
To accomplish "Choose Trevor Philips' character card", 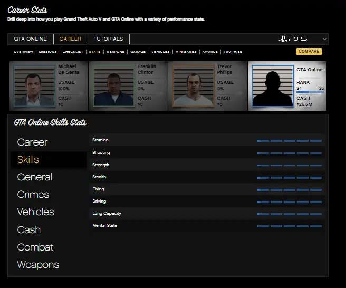I will point(207,86).
